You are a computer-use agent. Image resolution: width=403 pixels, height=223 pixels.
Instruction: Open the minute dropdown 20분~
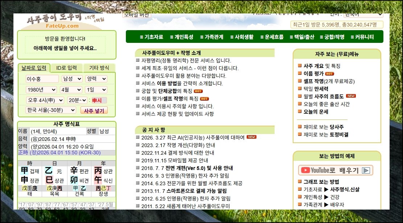(77, 100)
